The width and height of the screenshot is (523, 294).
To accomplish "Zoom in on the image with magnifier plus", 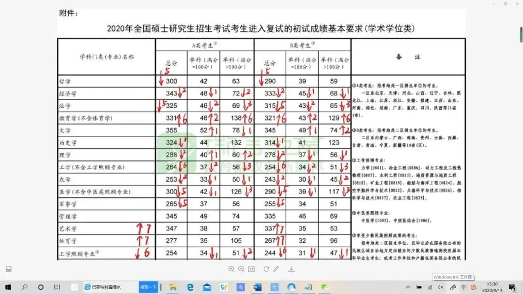I will coord(231,269).
